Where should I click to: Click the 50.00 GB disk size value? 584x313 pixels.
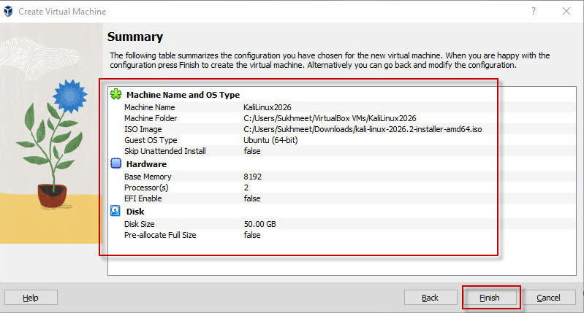260,224
